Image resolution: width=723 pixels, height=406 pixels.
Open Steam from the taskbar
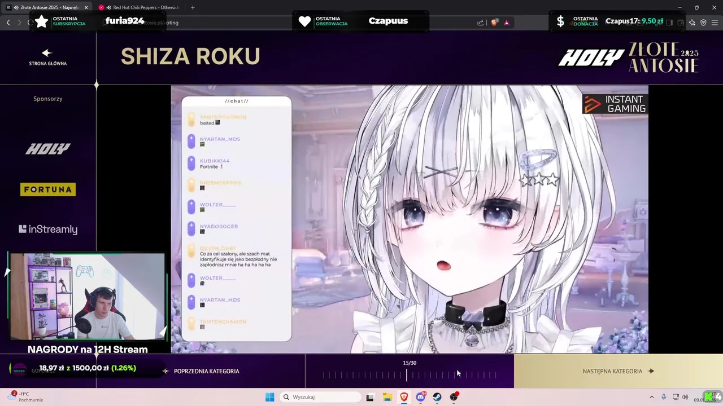(x=437, y=397)
